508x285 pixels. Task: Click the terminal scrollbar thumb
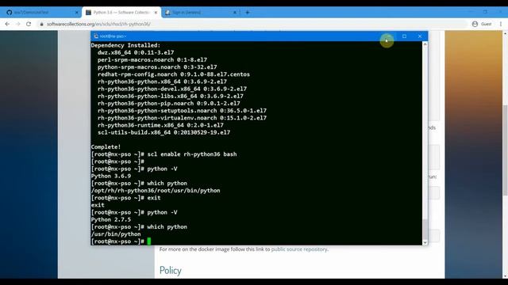coord(425,229)
